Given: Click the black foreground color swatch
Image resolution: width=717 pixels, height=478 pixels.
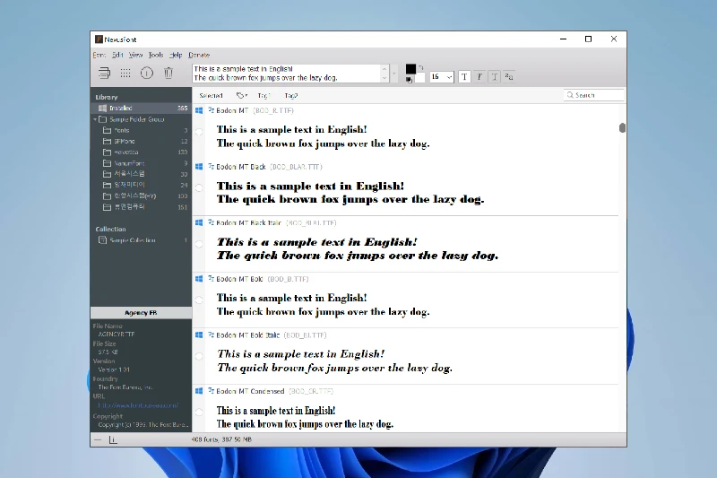Looking at the screenshot, I should click(x=410, y=69).
